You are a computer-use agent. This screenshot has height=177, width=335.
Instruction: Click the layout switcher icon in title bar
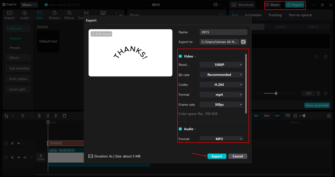216,5
